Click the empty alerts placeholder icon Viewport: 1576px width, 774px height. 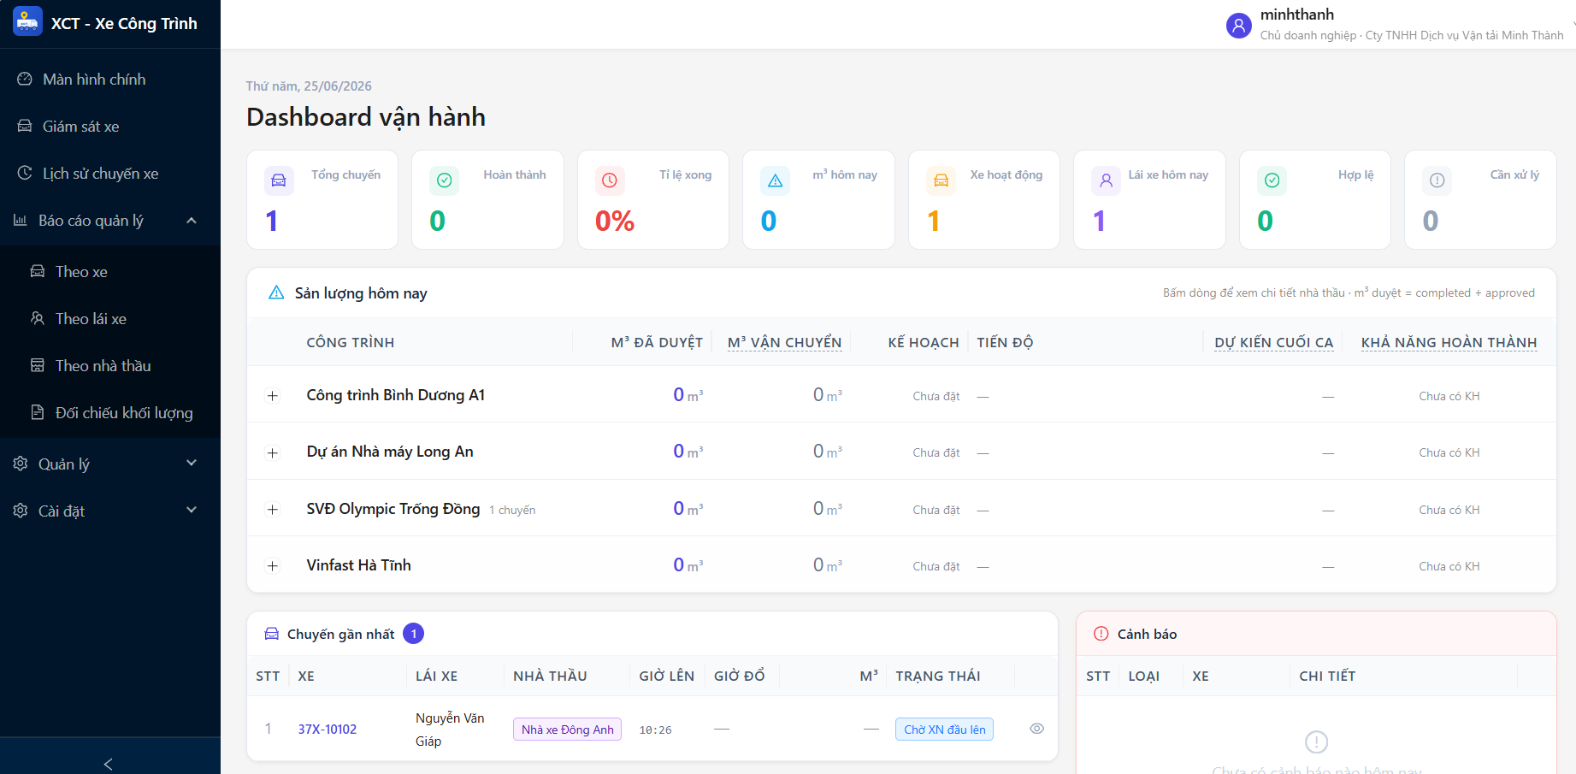[1316, 742]
